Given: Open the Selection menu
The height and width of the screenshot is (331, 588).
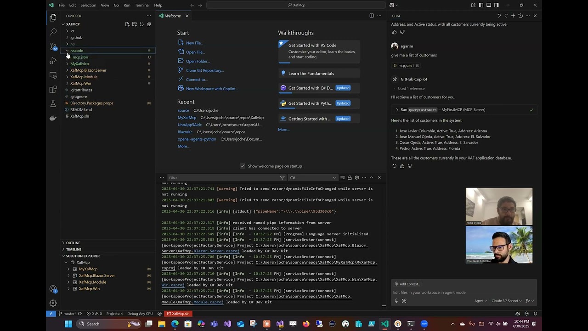Looking at the screenshot, I should (x=88, y=5).
